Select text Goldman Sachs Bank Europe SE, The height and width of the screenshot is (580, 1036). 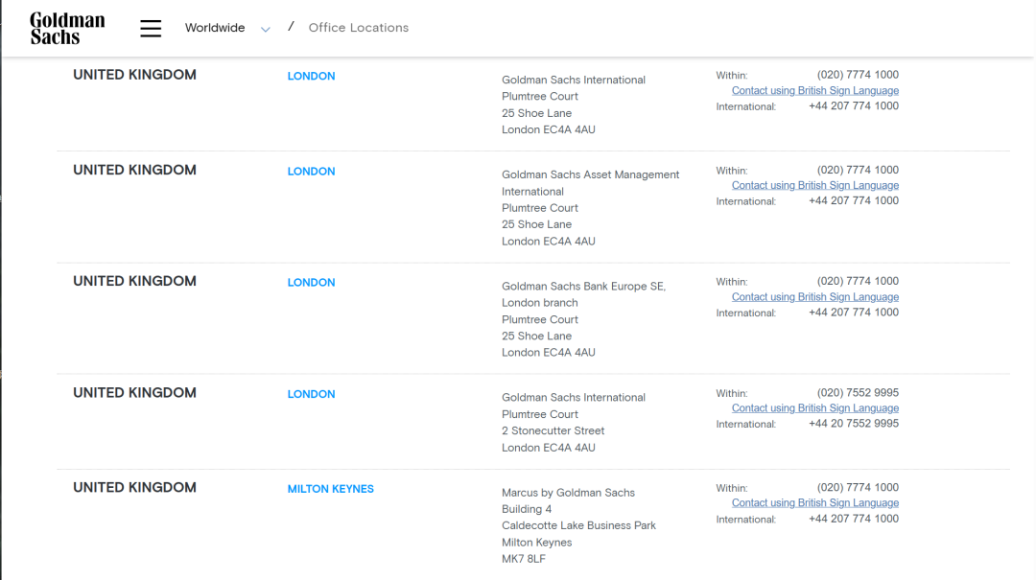584,286
